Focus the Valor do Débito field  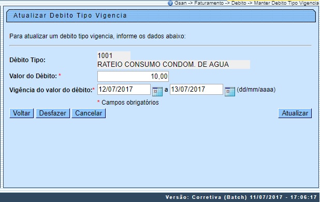(133, 76)
